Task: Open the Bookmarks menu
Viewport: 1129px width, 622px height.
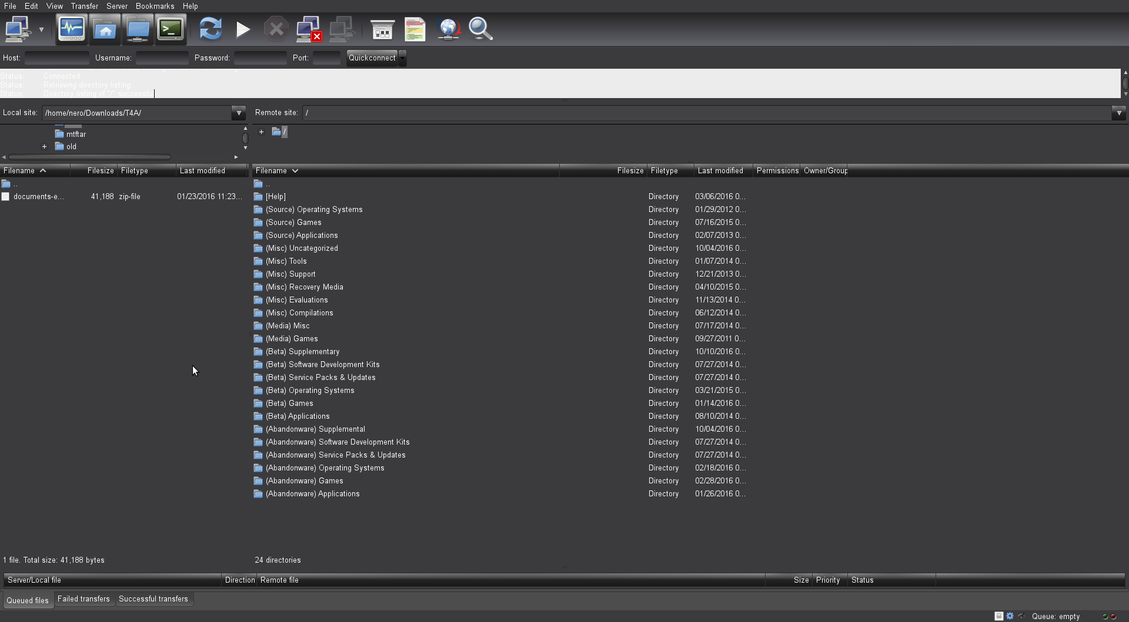Action: [155, 6]
